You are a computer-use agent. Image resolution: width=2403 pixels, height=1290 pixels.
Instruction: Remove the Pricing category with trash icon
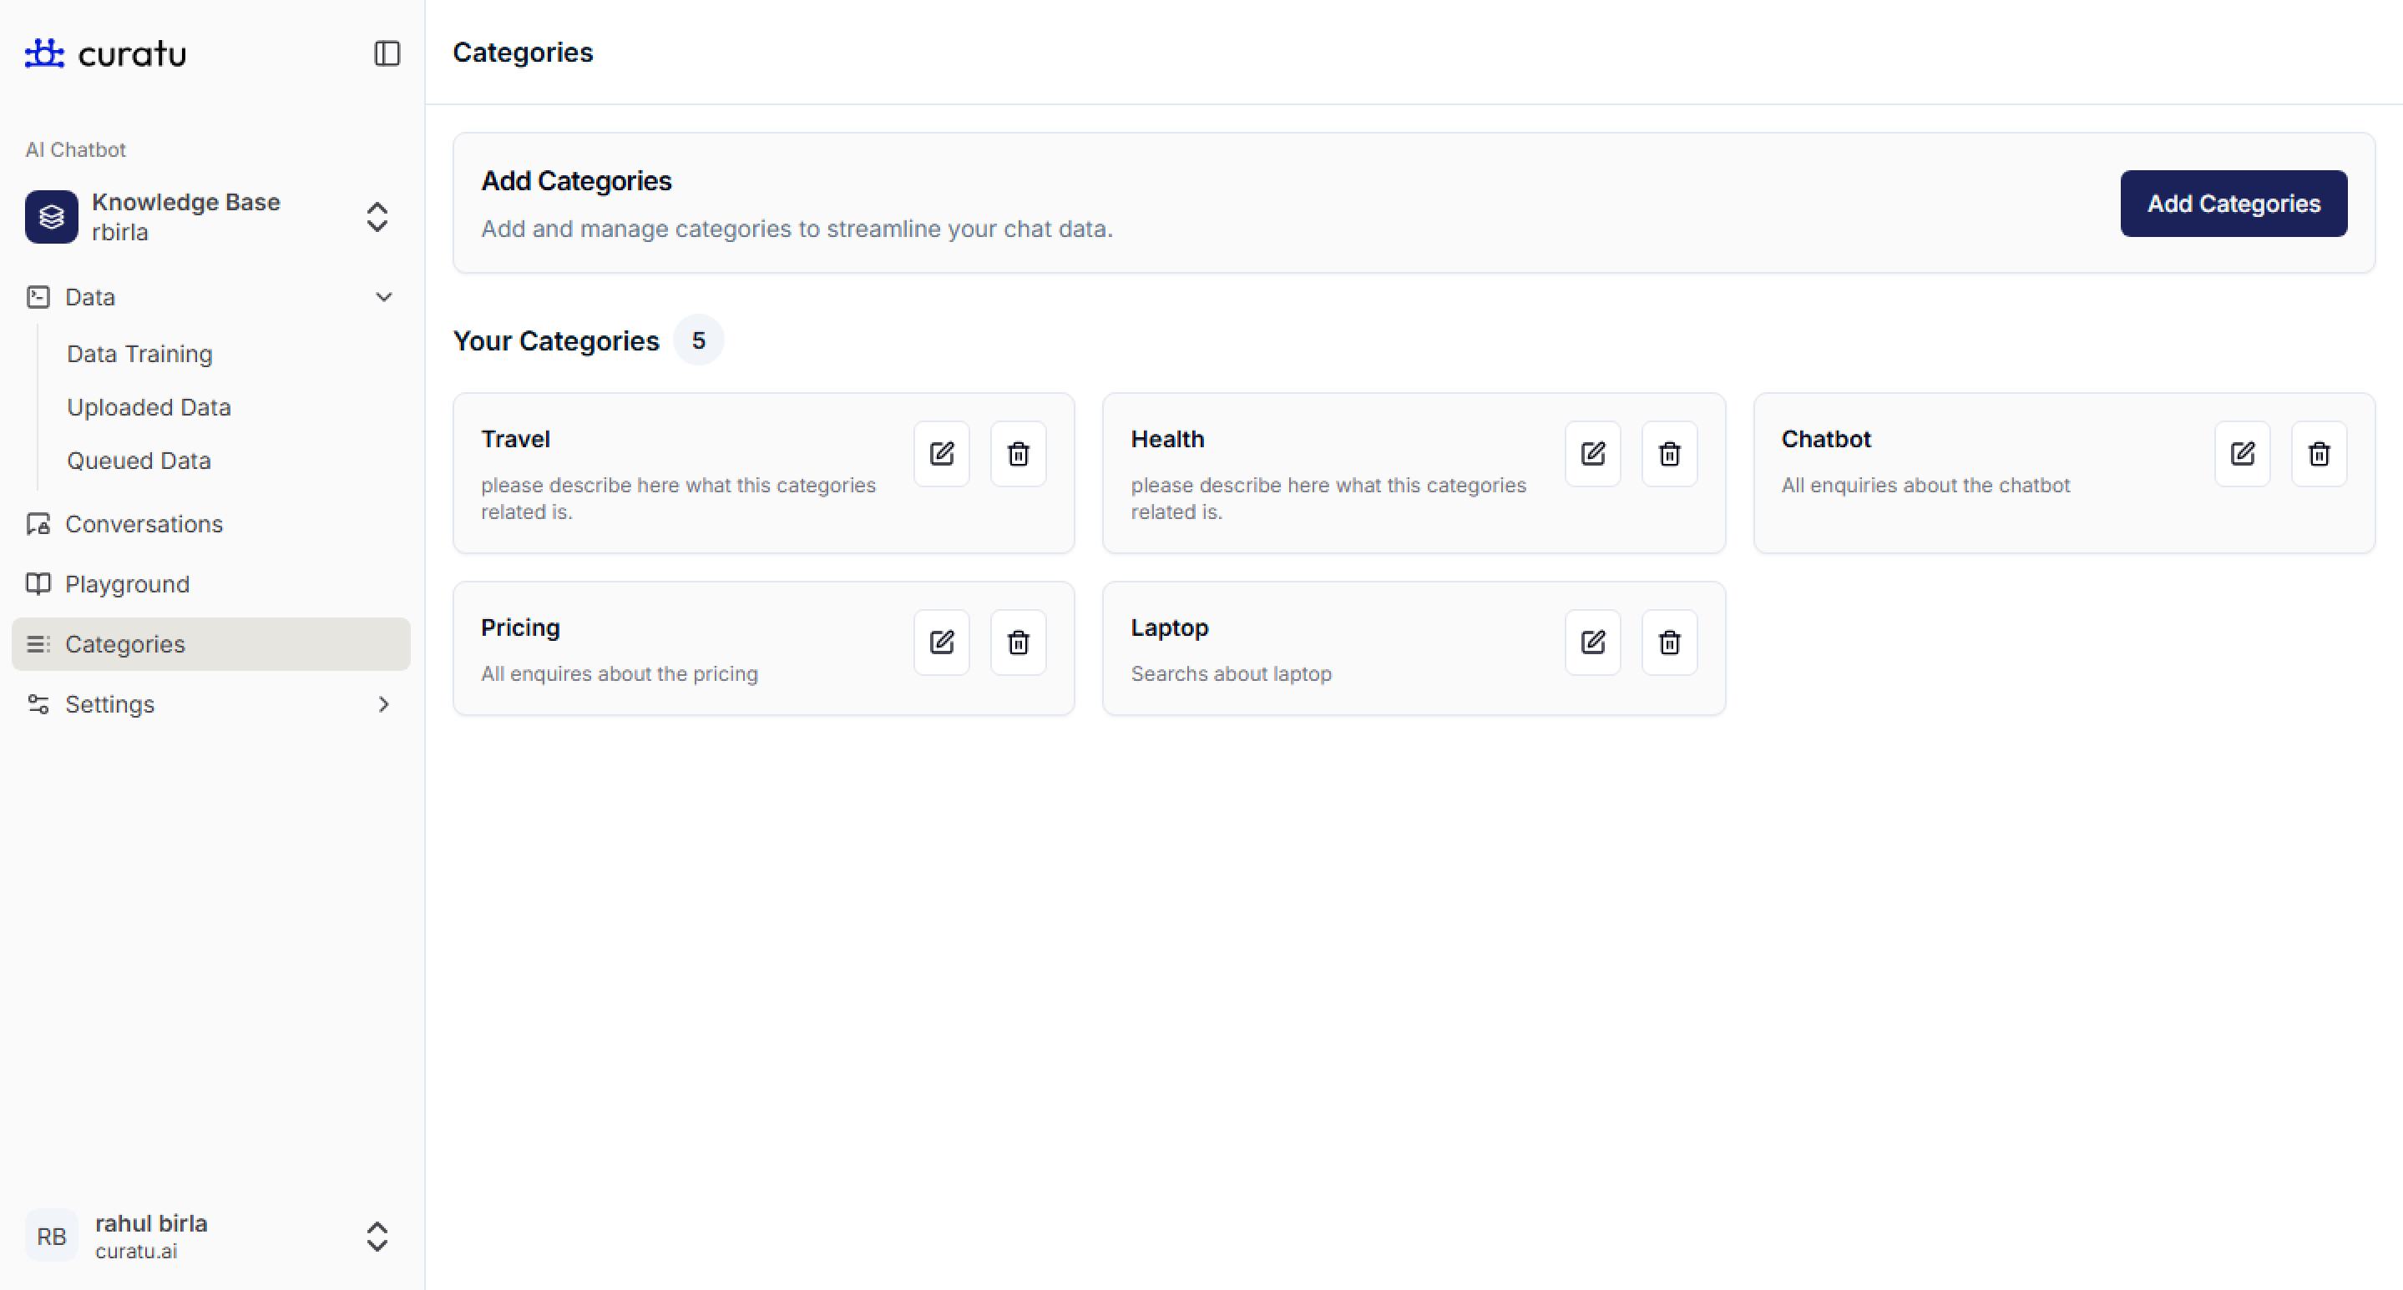click(x=1018, y=642)
